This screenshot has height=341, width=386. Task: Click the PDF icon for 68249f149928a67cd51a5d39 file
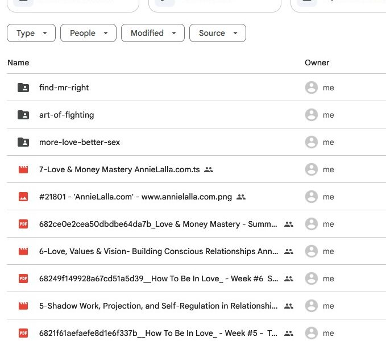23,278
